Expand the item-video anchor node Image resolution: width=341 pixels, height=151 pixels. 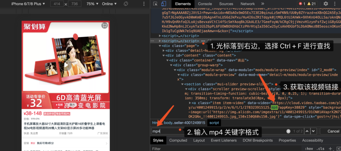(190, 103)
